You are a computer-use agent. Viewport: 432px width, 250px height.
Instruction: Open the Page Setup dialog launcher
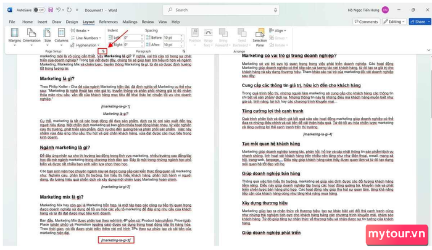[x=103, y=51]
